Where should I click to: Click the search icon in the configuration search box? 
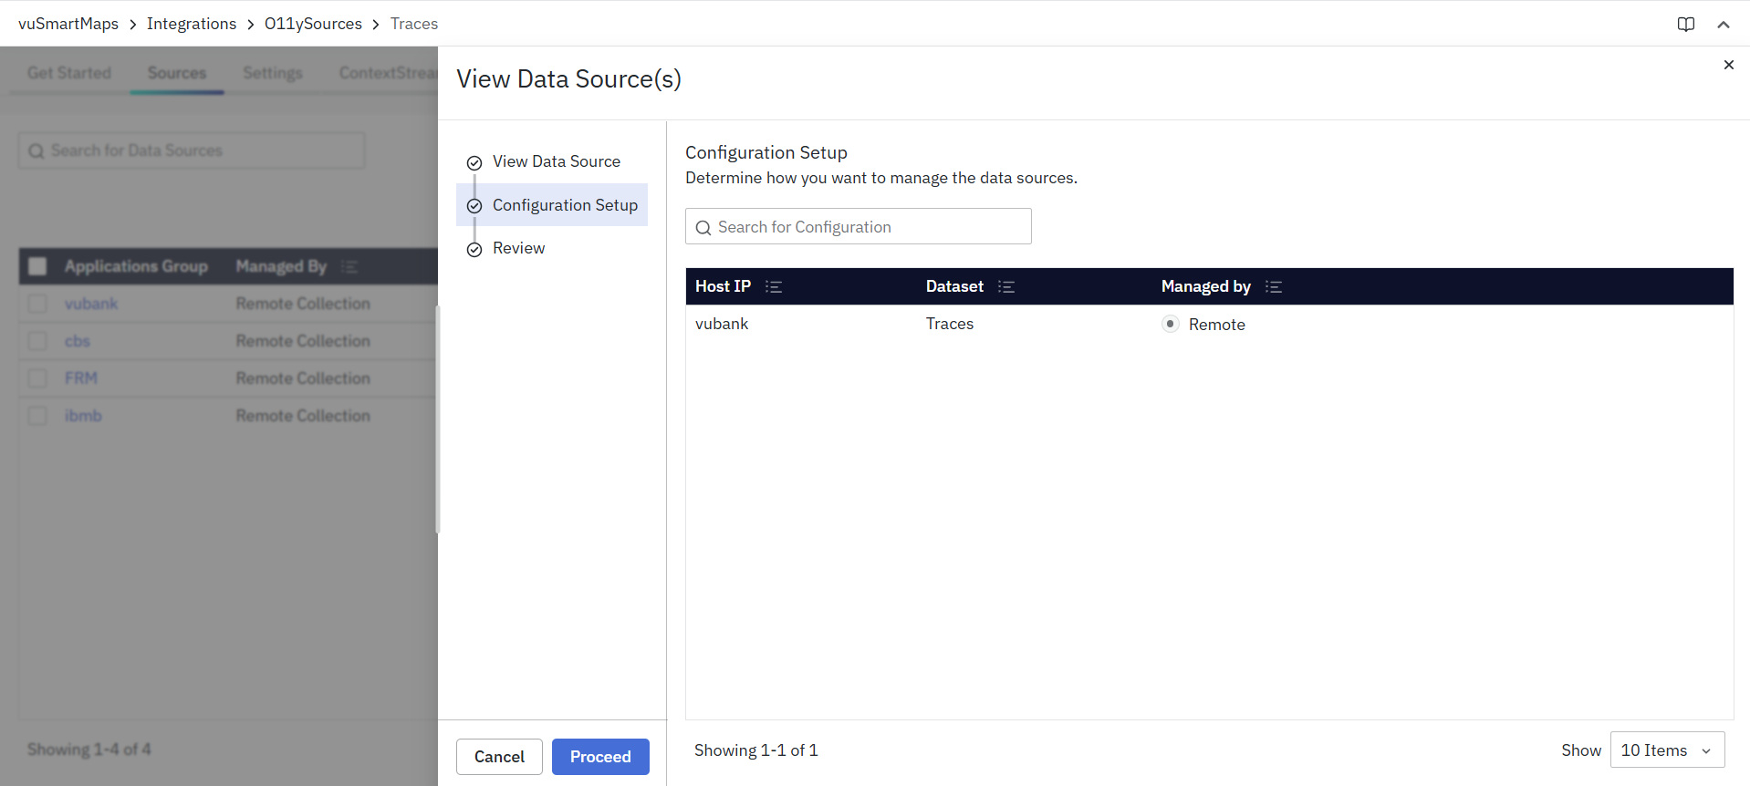[703, 228]
